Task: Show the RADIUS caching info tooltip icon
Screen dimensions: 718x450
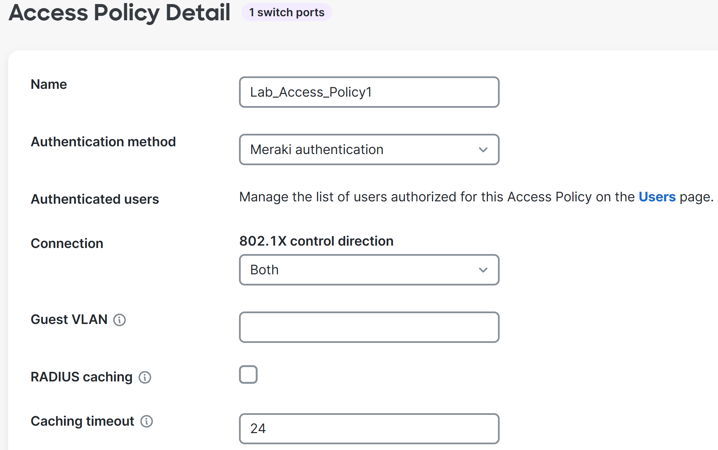Action: pyautogui.click(x=145, y=377)
